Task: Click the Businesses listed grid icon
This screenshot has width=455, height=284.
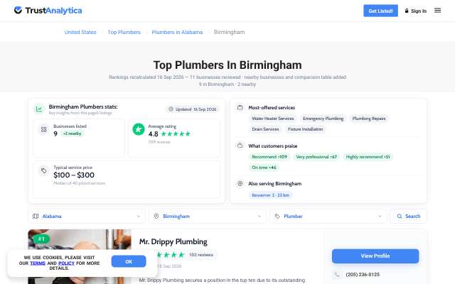Action: click(44, 129)
